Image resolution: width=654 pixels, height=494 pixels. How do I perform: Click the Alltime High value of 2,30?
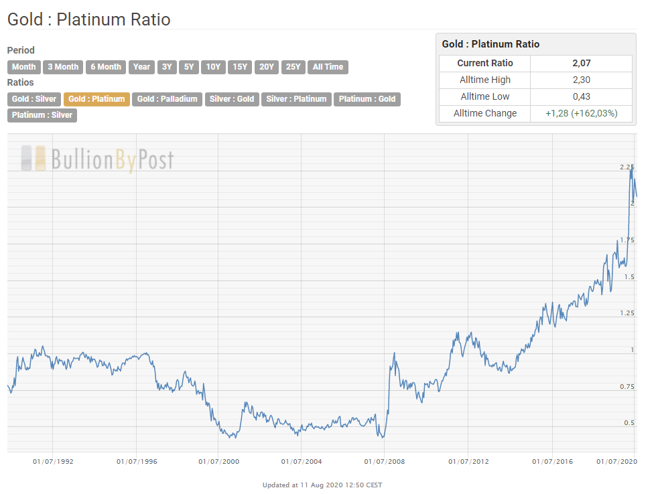(x=581, y=80)
